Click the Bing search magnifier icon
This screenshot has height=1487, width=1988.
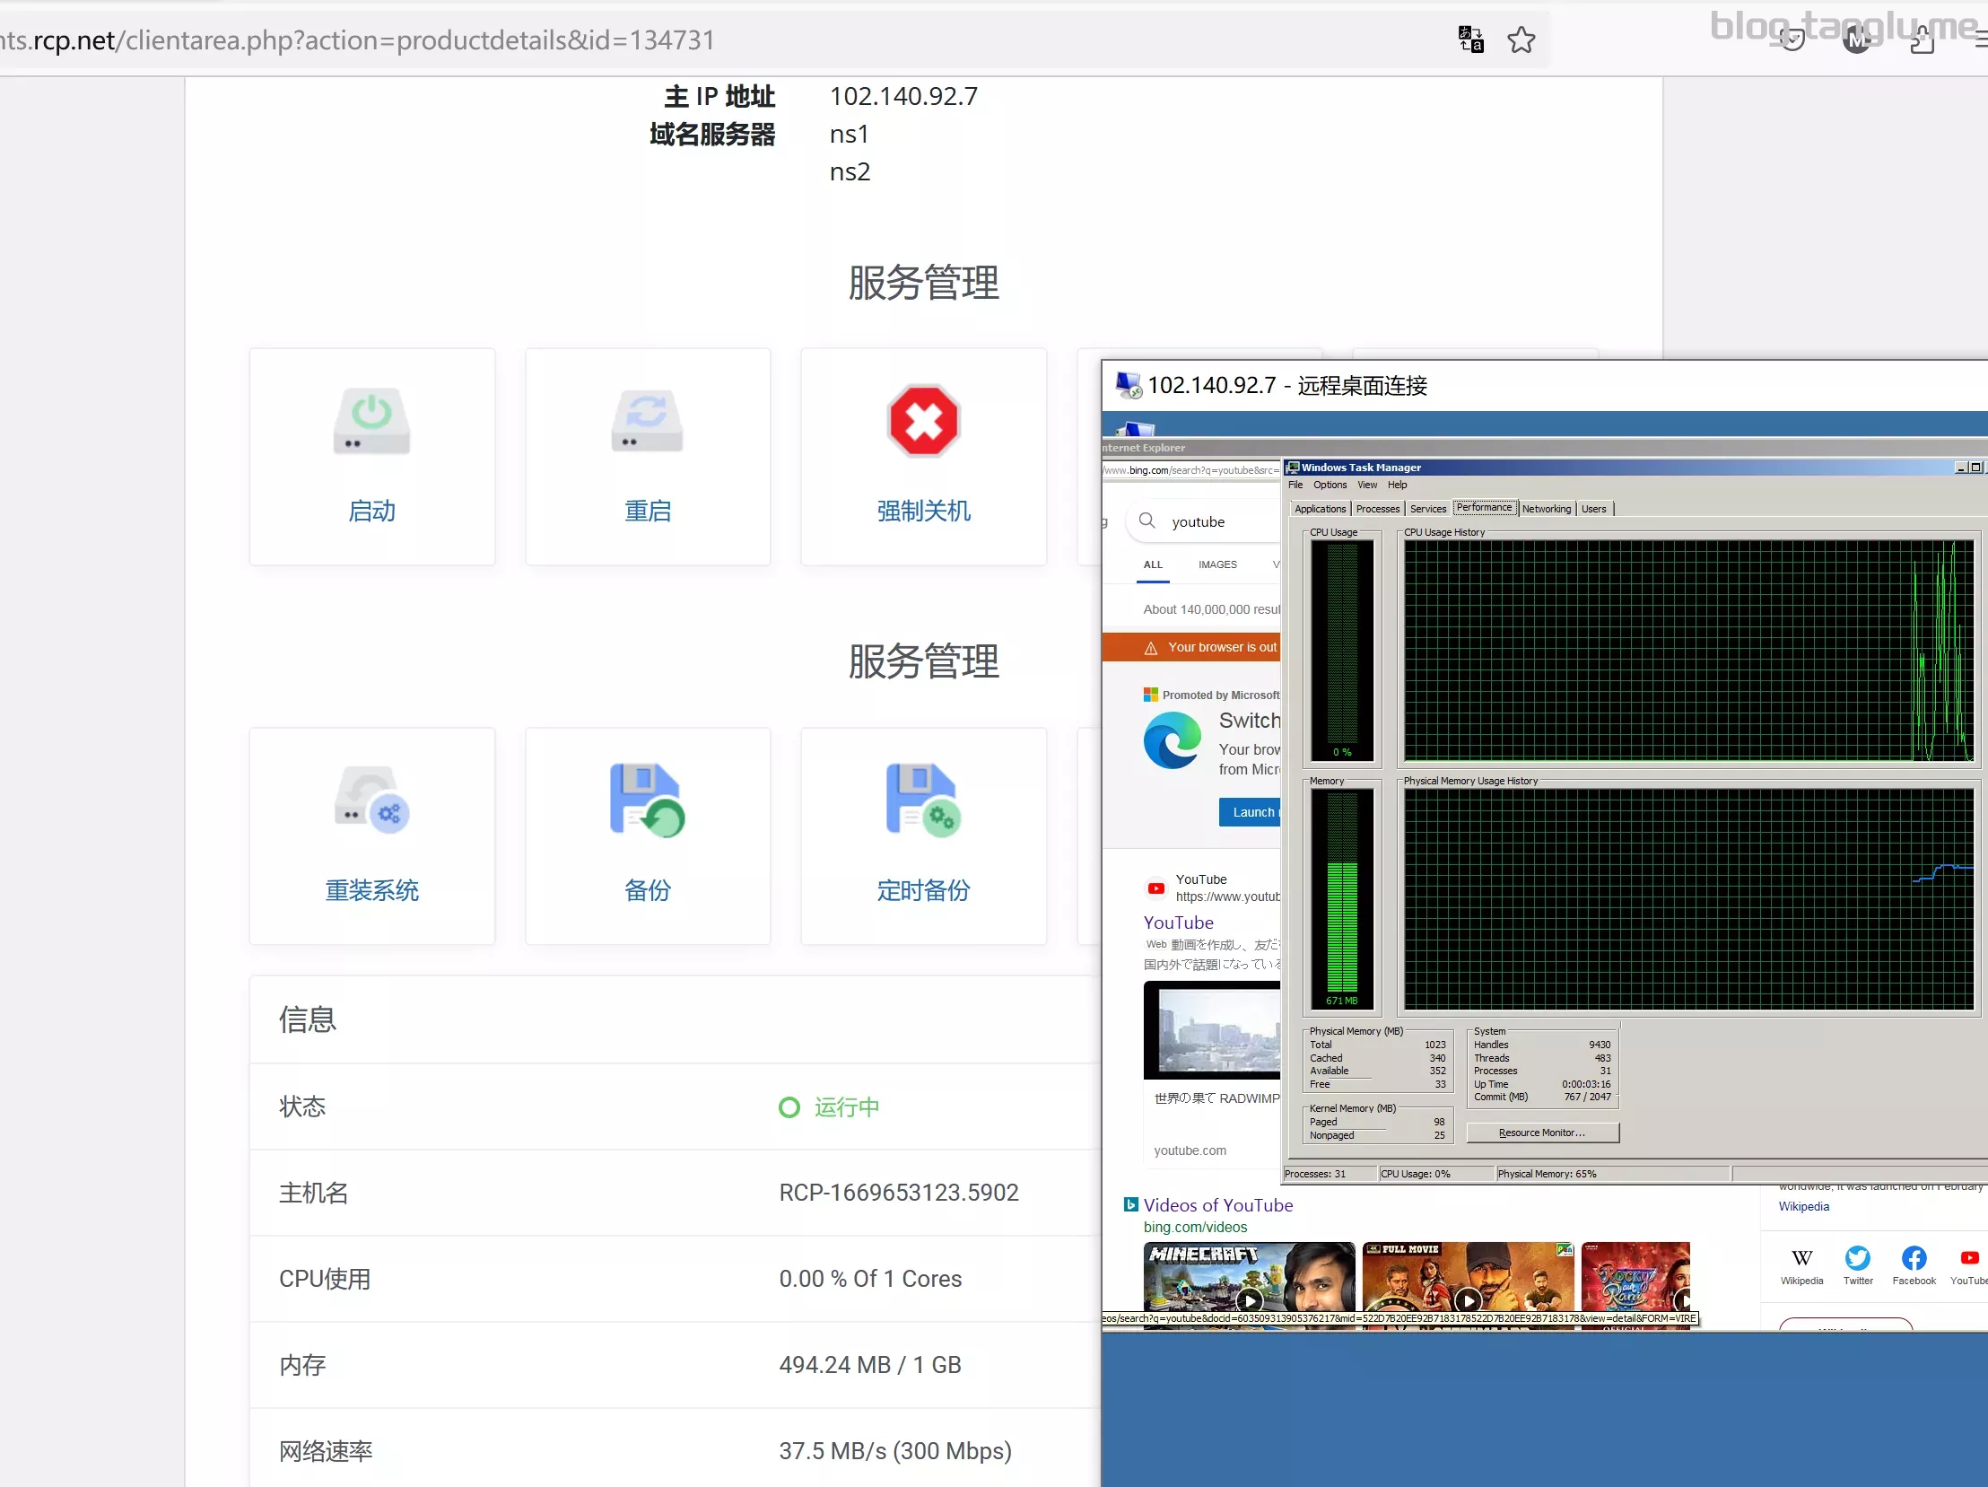coord(1147,520)
